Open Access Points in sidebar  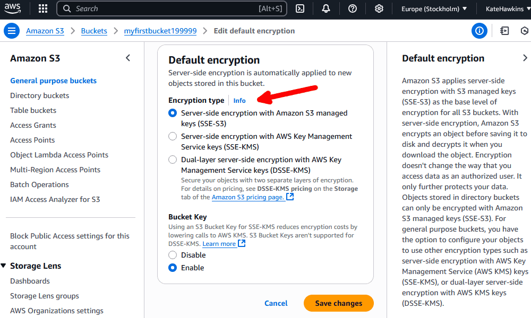tap(32, 140)
